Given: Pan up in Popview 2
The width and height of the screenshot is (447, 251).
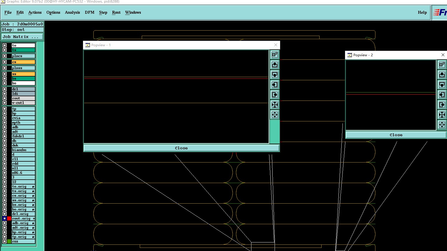Looking at the screenshot, I should coord(442,75).
